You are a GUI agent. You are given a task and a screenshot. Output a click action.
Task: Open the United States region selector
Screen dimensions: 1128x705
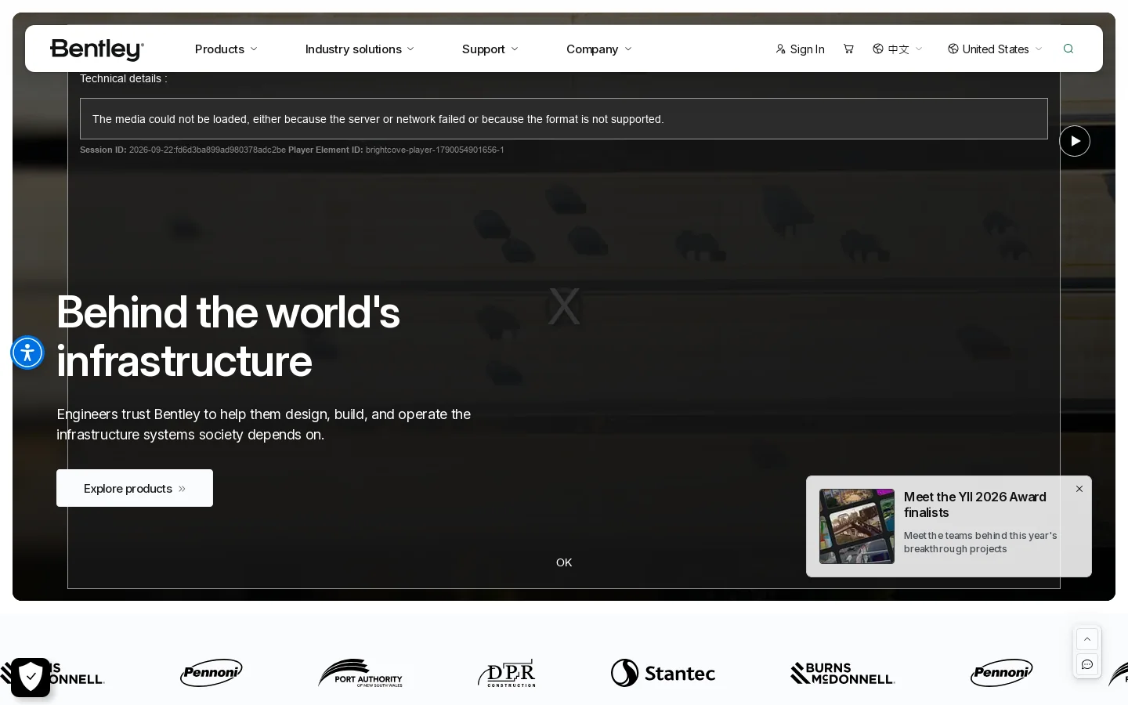tap(995, 49)
